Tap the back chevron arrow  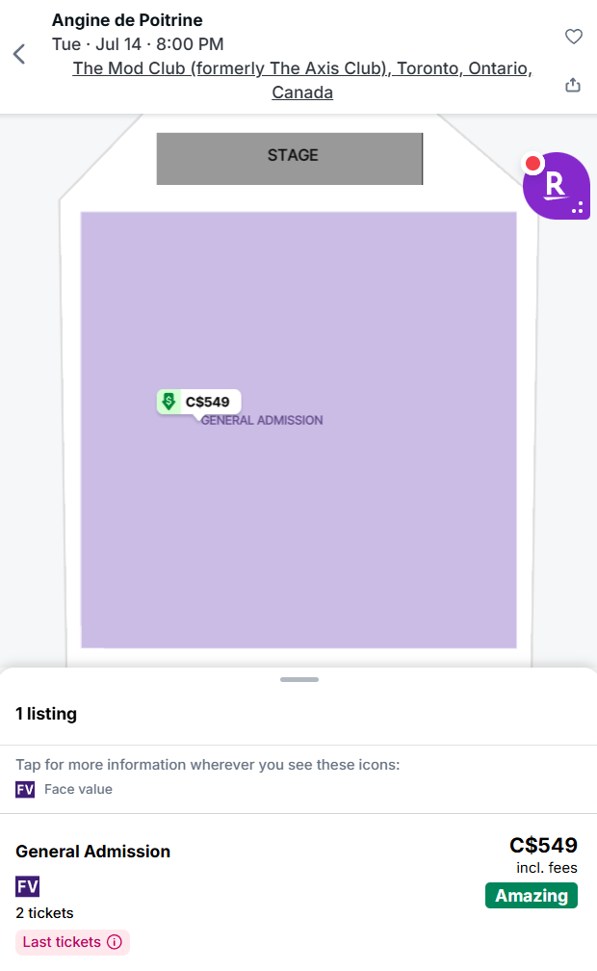pyautogui.click(x=19, y=54)
